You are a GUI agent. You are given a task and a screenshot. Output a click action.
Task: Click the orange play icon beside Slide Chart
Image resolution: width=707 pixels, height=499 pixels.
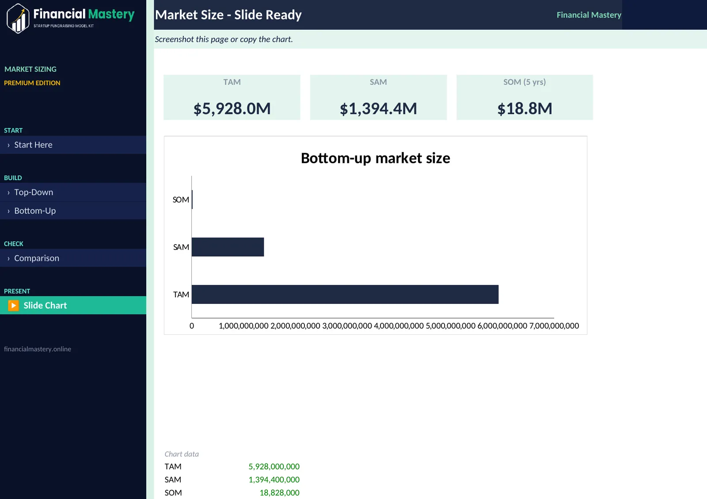click(14, 306)
